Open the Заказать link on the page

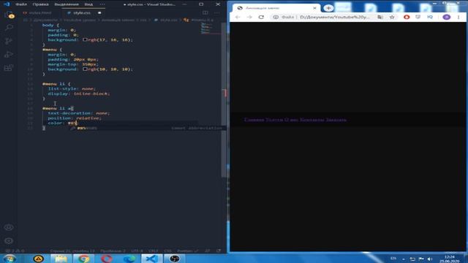(x=336, y=120)
